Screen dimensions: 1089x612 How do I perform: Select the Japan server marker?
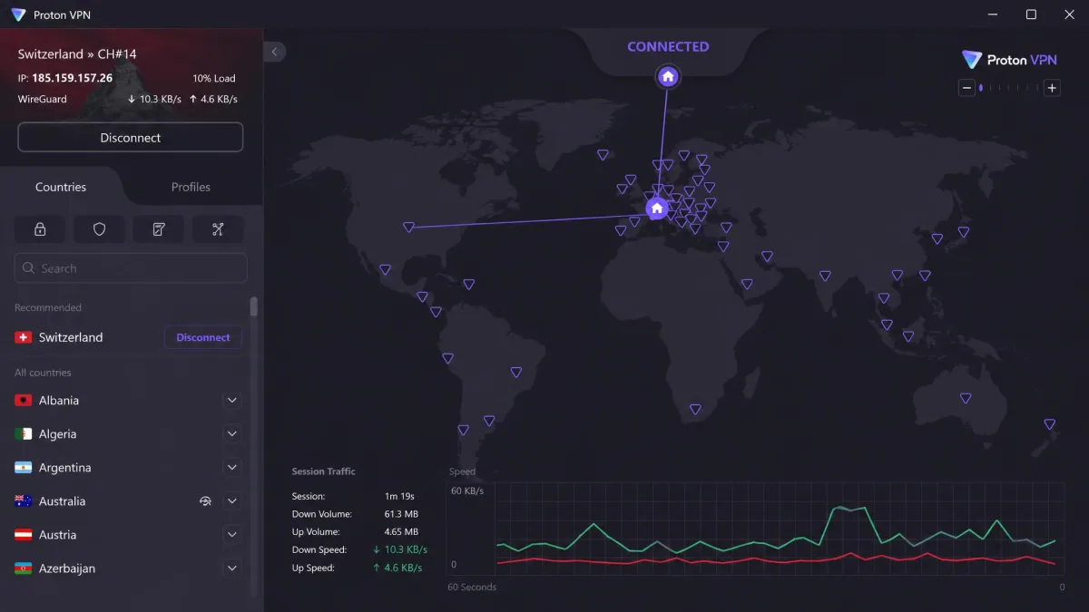tap(963, 231)
